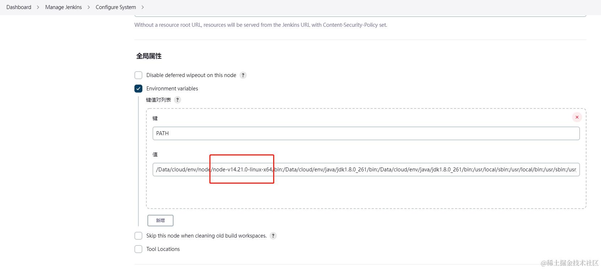Screen dimensions: 601x269
Task: Check the Tool Locations checkbox
Action: coord(138,249)
